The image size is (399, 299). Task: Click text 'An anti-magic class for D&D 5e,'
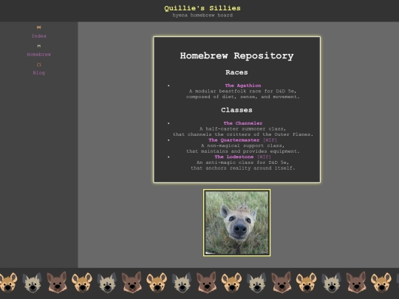pos(243,162)
